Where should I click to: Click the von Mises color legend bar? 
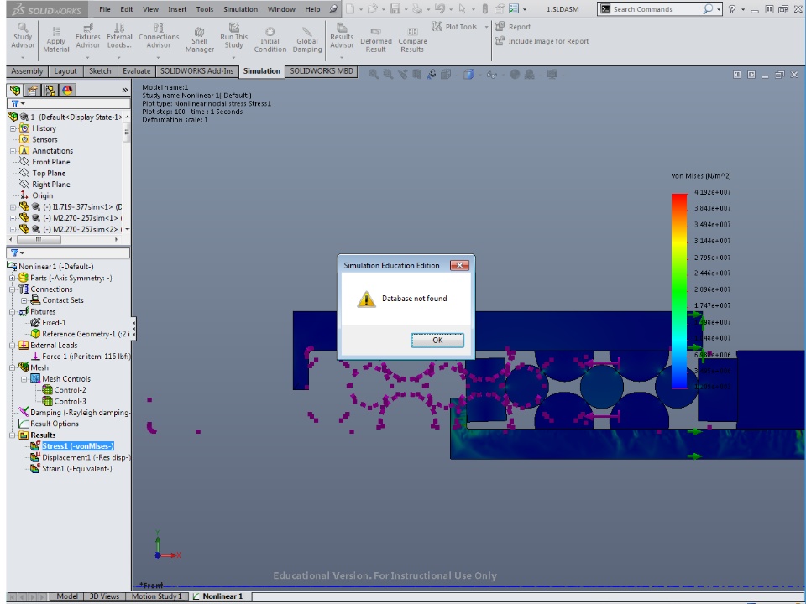[679, 291]
